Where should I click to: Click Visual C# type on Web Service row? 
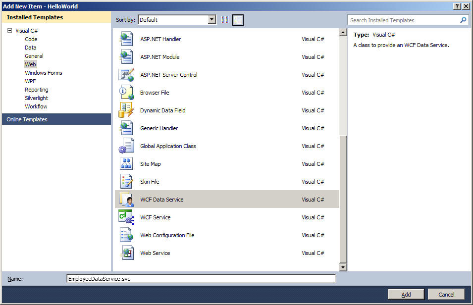313,253
